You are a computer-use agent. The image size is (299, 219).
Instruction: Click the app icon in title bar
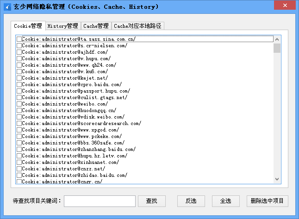click(7, 7)
